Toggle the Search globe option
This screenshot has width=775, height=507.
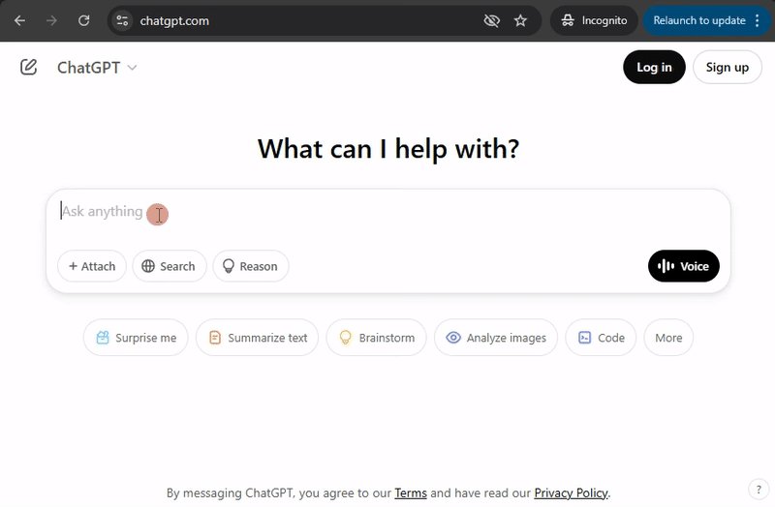169,267
